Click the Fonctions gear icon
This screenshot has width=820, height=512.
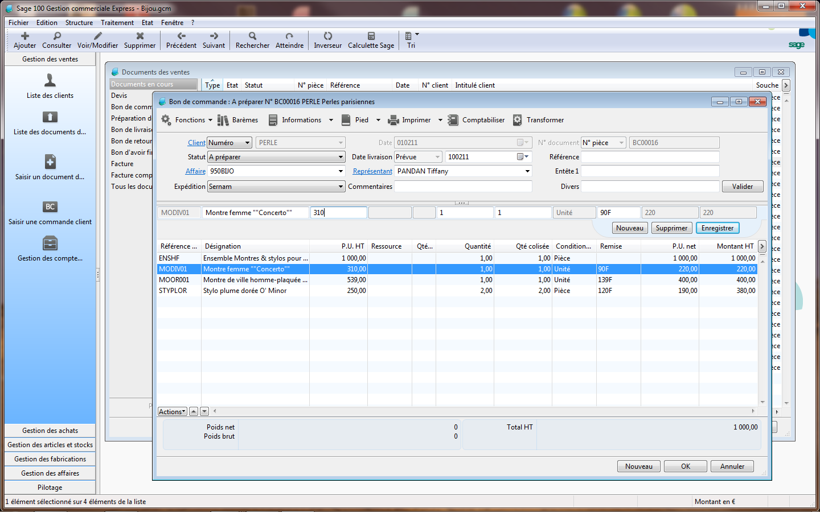pyautogui.click(x=166, y=120)
